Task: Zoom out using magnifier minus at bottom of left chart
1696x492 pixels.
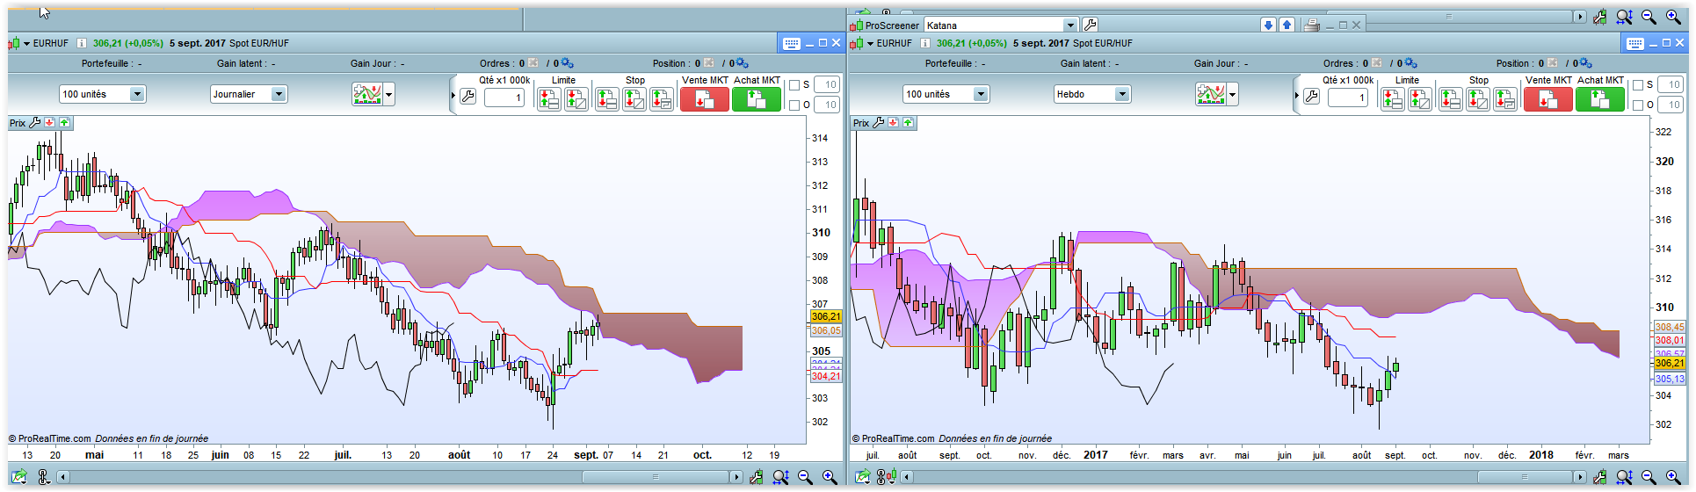Action: (805, 477)
